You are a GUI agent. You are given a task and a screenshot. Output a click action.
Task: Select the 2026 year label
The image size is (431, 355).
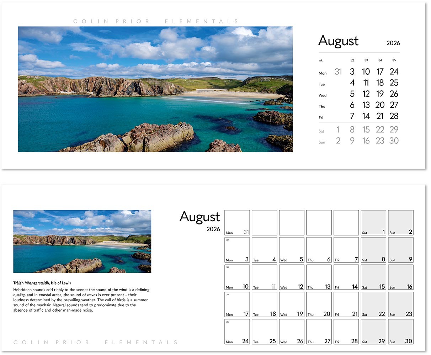point(393,43)
